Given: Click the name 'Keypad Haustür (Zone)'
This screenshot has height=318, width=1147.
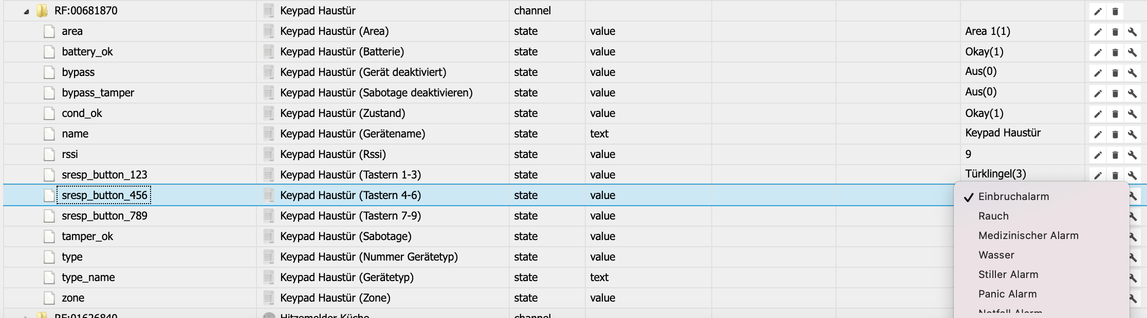Looking at the screenshot, I should pyautogui.click(x=335, y=298).
